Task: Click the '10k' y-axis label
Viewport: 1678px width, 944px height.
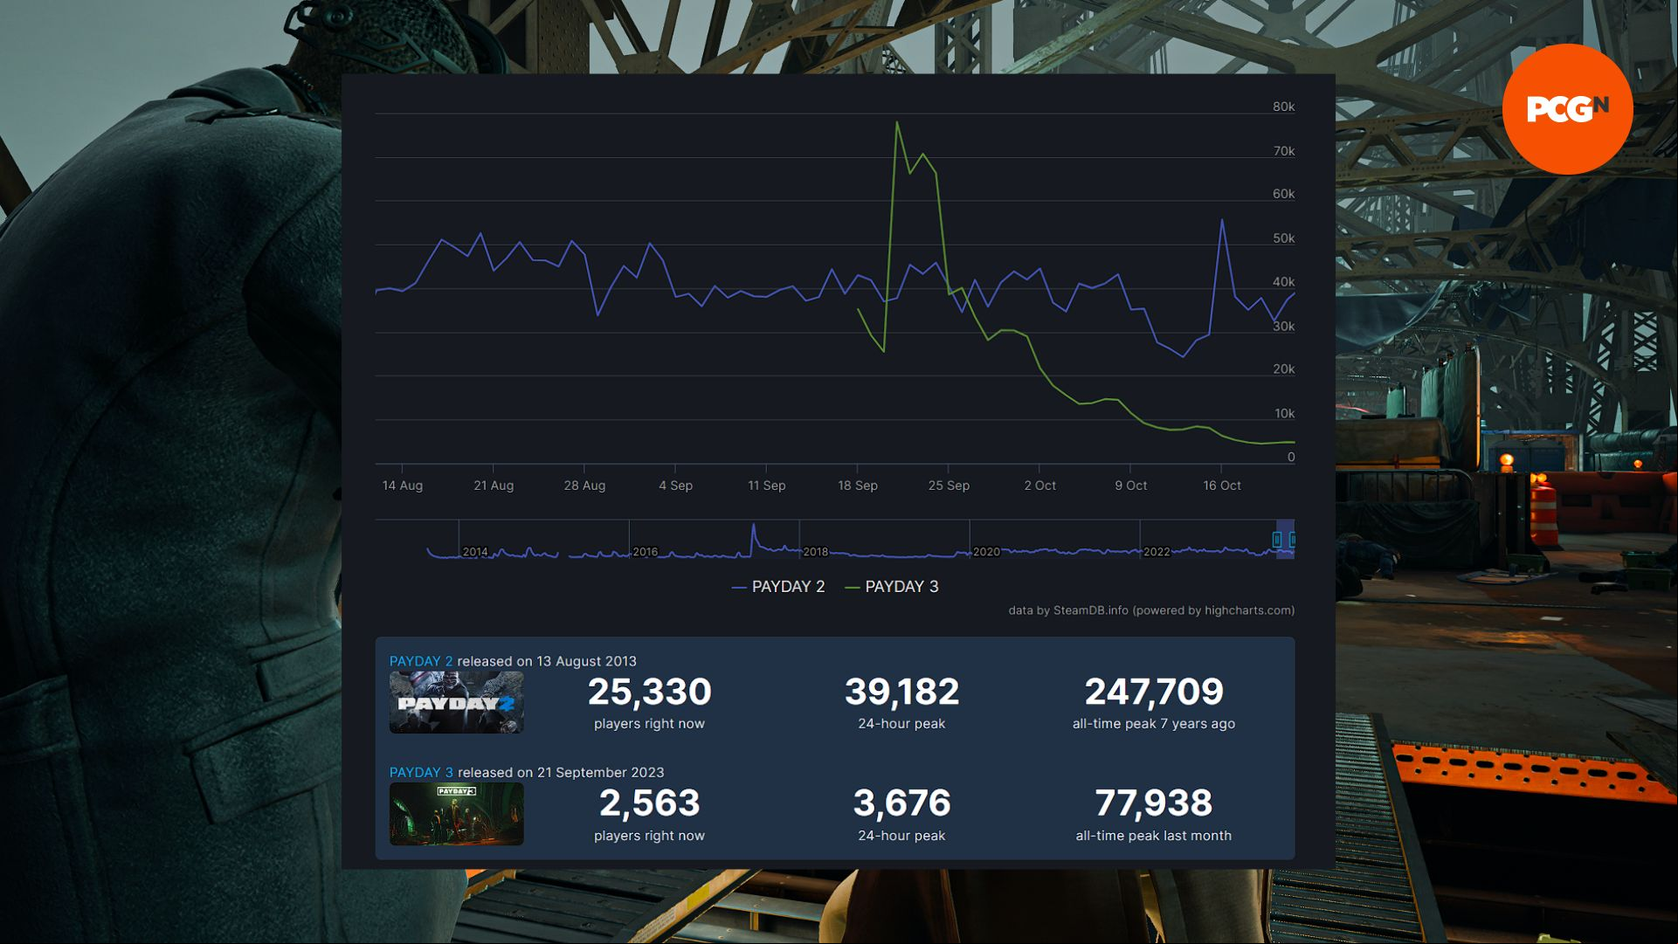Action: pos(1283,414)
